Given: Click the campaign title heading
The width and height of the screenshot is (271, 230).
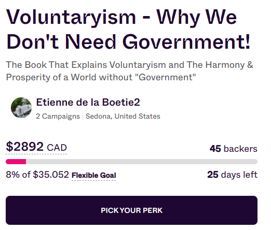Looking at the screenshot, I should [x=128, y=30].
